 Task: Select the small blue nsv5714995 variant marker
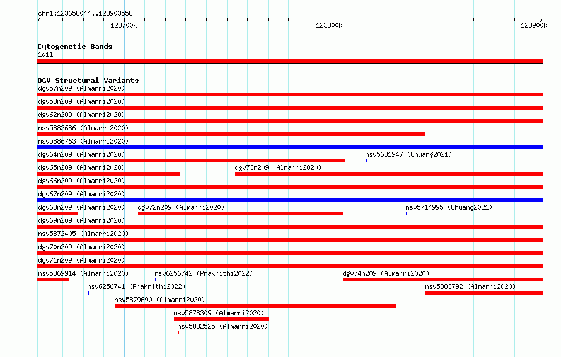tap(407, 213)
